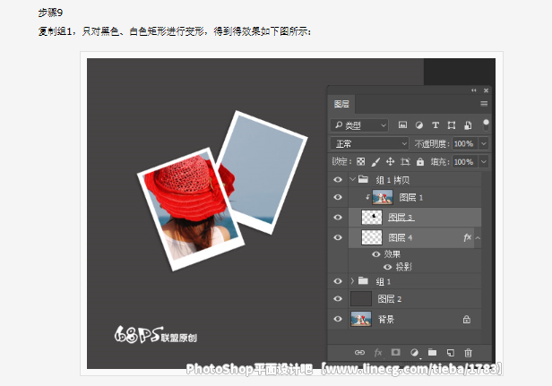Hide the 组 1 拷贝 group
The width and height of the screenshot is (552, 386).
(338, 179)
